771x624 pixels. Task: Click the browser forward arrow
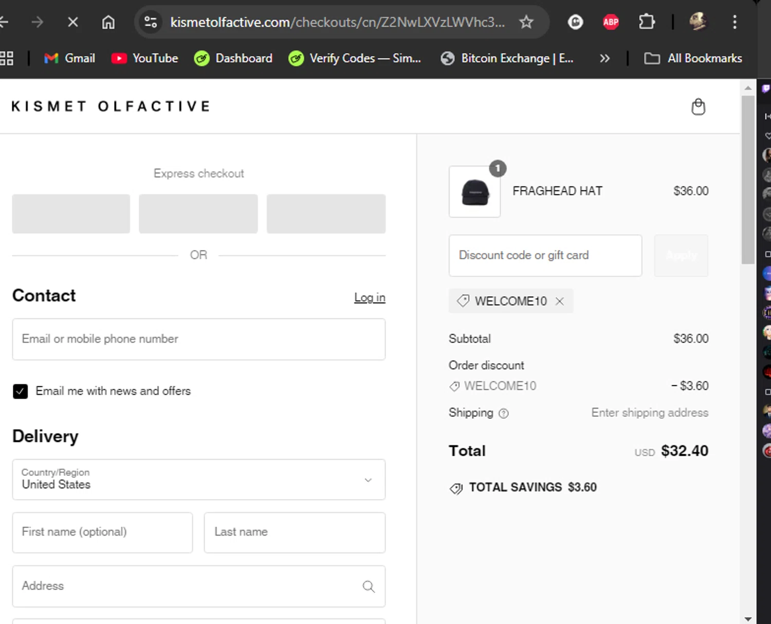pos(37,22)
